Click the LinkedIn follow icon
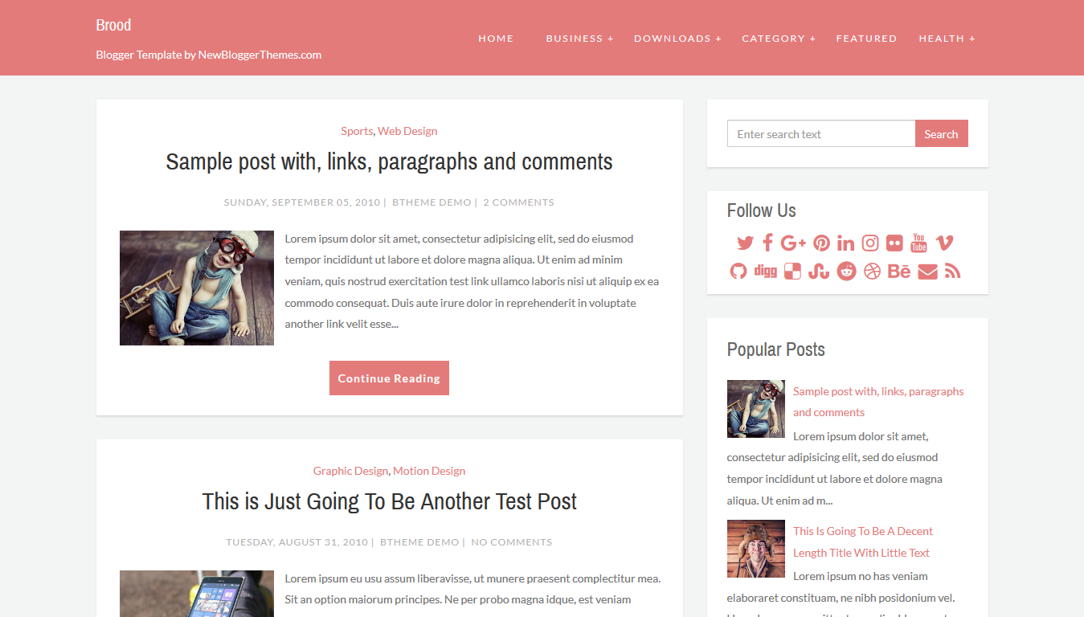Image resolution: width=1084 pixels, height=617 pixels. [x=845, y=243]
